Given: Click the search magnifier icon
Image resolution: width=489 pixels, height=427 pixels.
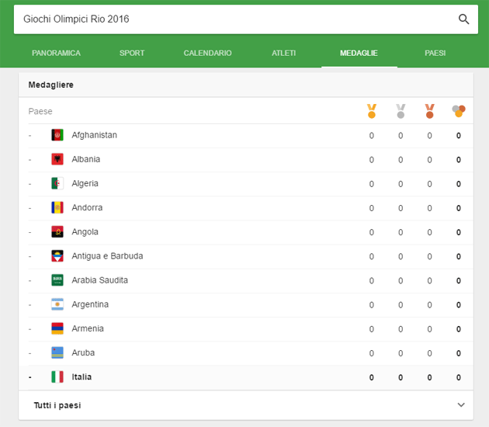Looking at the screenshot, I should (x=463, y=19).
